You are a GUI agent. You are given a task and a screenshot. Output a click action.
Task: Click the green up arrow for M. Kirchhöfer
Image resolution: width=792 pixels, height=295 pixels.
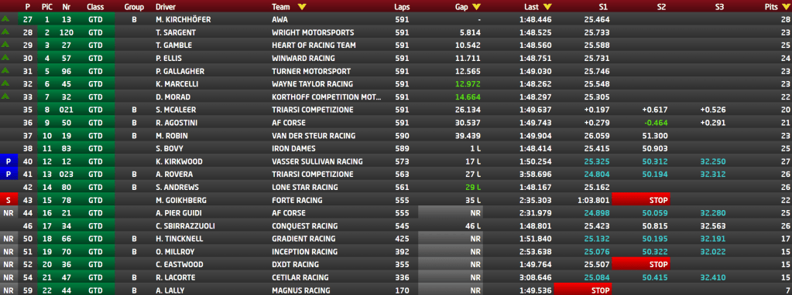pyautogui.click(x=6, y=19)
